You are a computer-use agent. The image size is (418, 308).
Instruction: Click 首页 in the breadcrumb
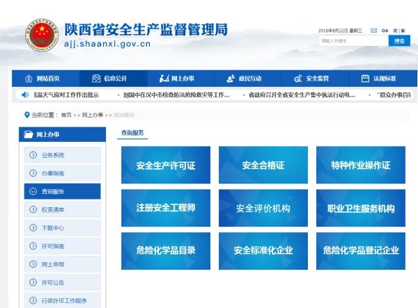66,115
